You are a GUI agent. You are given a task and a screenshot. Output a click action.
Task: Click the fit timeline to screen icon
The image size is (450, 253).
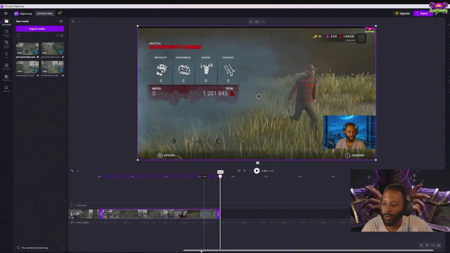[x=433, y=245]
